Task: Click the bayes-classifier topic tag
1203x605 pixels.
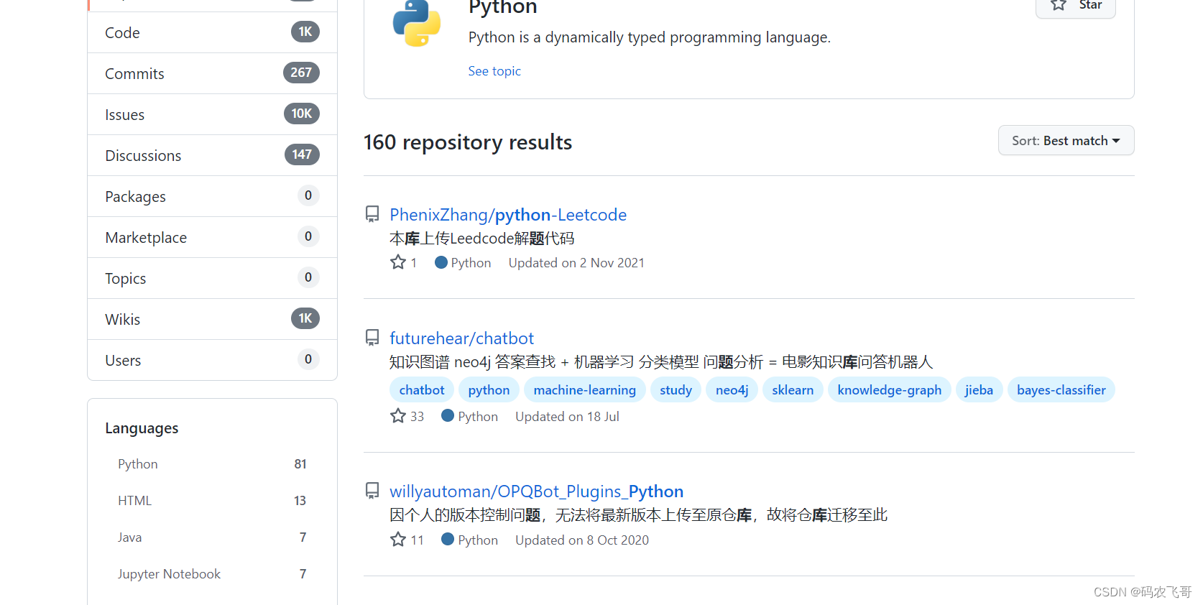Action: click(1061, 389)
